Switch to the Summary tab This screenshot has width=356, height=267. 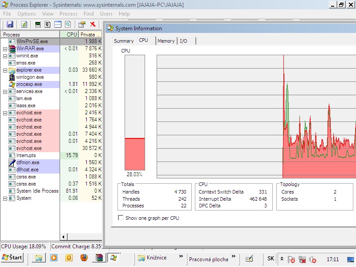pos(124,41)
